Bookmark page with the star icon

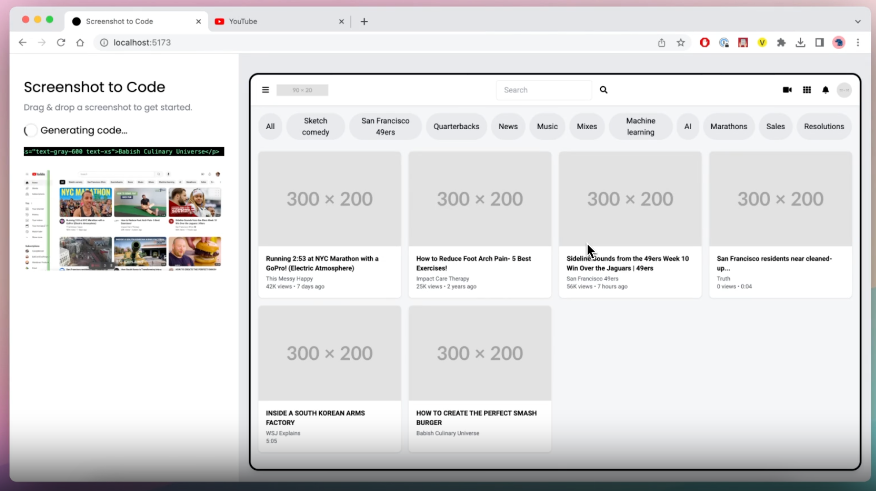coord(680,42)
